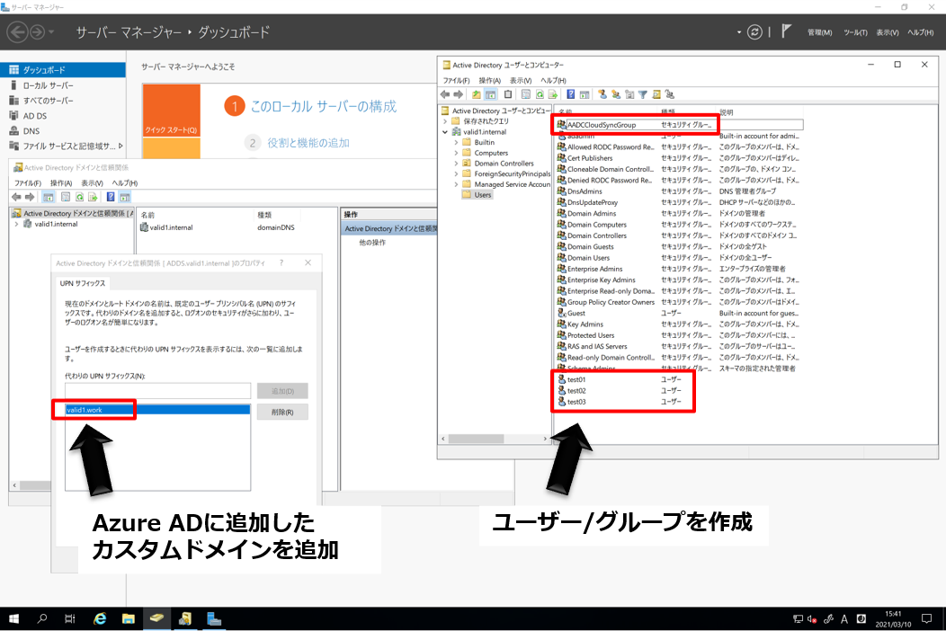Select user test03 in the list

[576, 402]
